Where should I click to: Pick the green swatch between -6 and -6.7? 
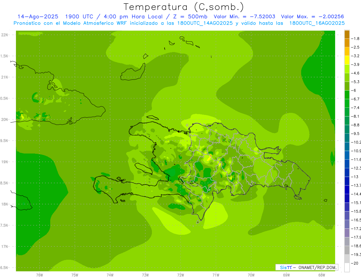tap(347, 95)
